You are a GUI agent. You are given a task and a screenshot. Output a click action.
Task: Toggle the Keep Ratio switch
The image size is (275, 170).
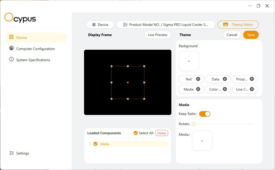click(205, 114)
